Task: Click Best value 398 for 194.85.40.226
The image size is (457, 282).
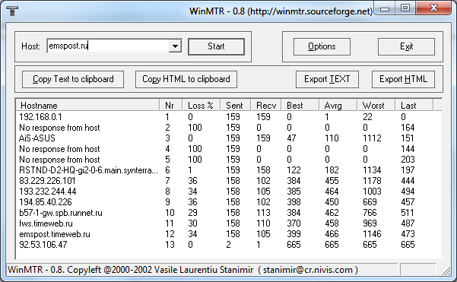Action: 294,202
